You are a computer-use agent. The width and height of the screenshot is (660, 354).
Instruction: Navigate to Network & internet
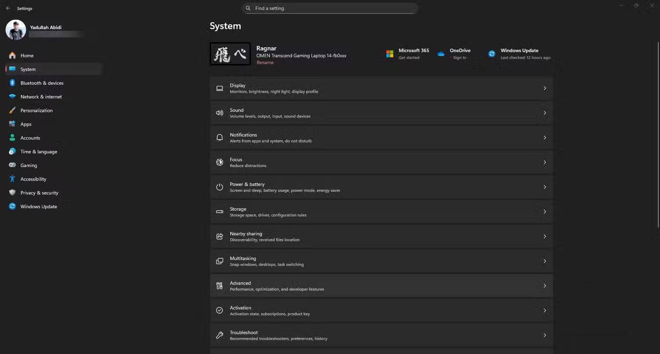(x=53, y=97)
